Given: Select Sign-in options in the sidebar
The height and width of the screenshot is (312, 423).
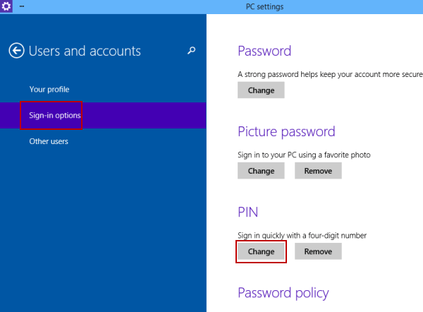Looking at the screenshot, I should pos(55,115).
